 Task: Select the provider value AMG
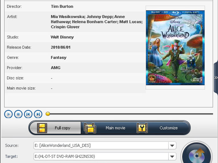pyautogui.click(x=56, y=68)
